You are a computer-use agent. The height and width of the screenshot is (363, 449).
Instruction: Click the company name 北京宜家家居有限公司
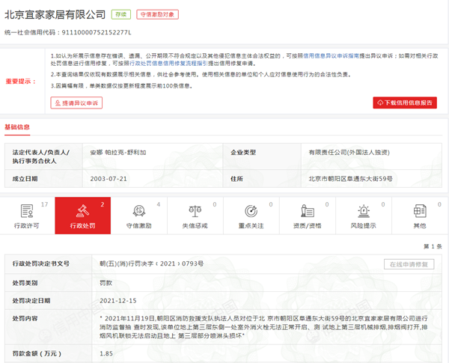click(x=55, y=14)
